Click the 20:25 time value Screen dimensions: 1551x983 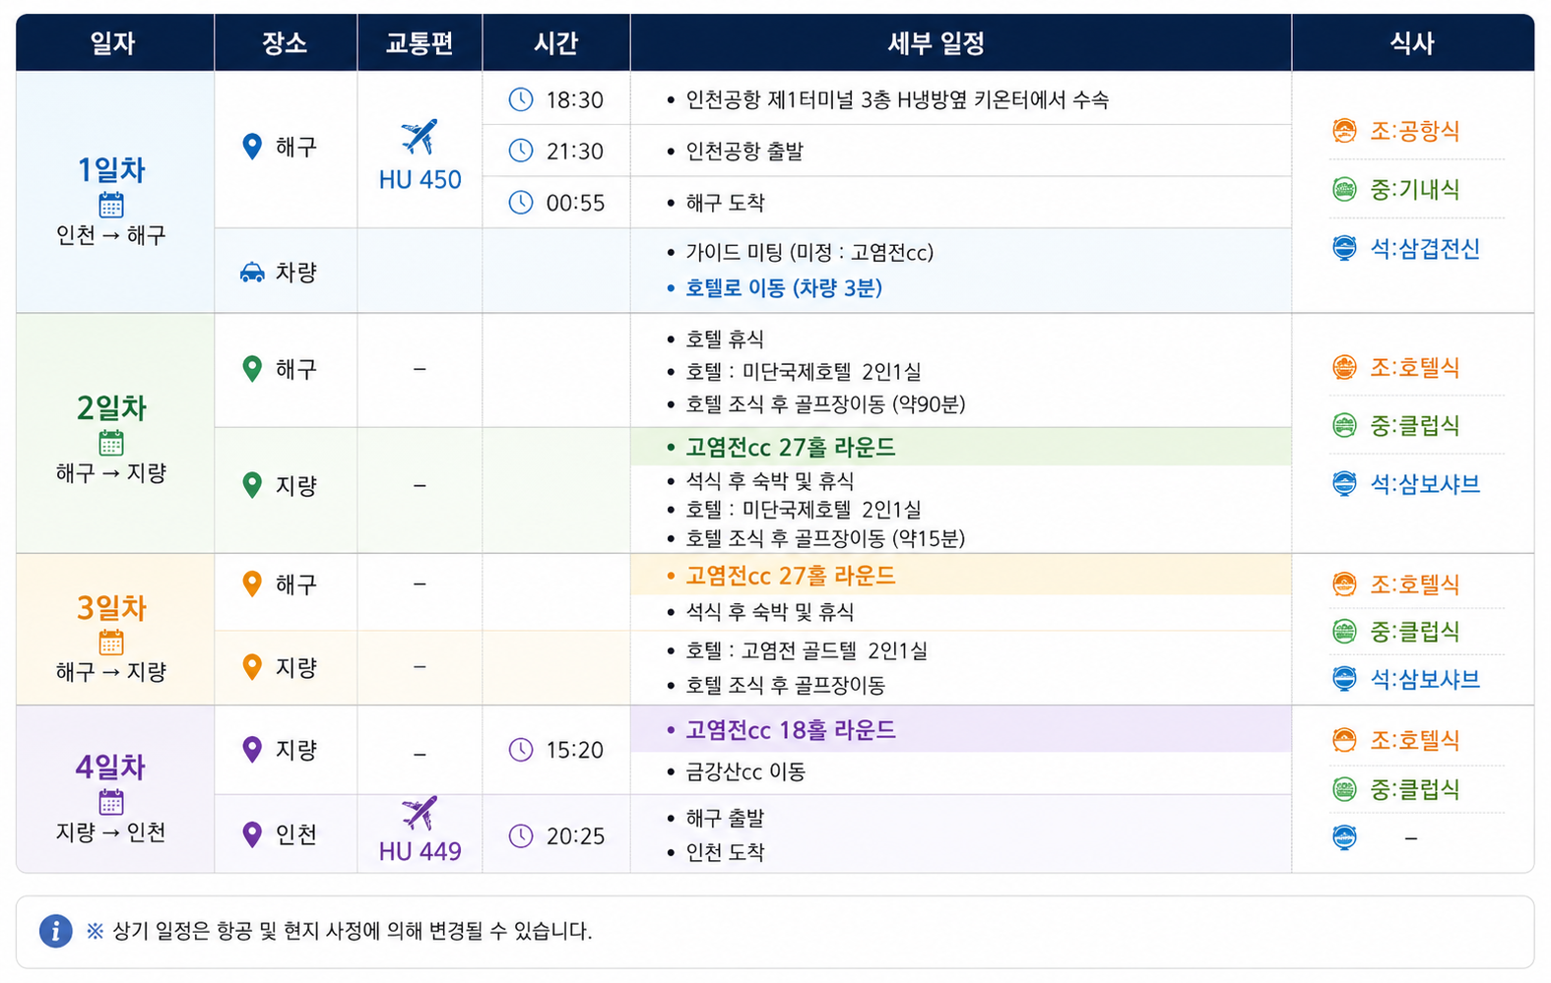pos(575,835)
